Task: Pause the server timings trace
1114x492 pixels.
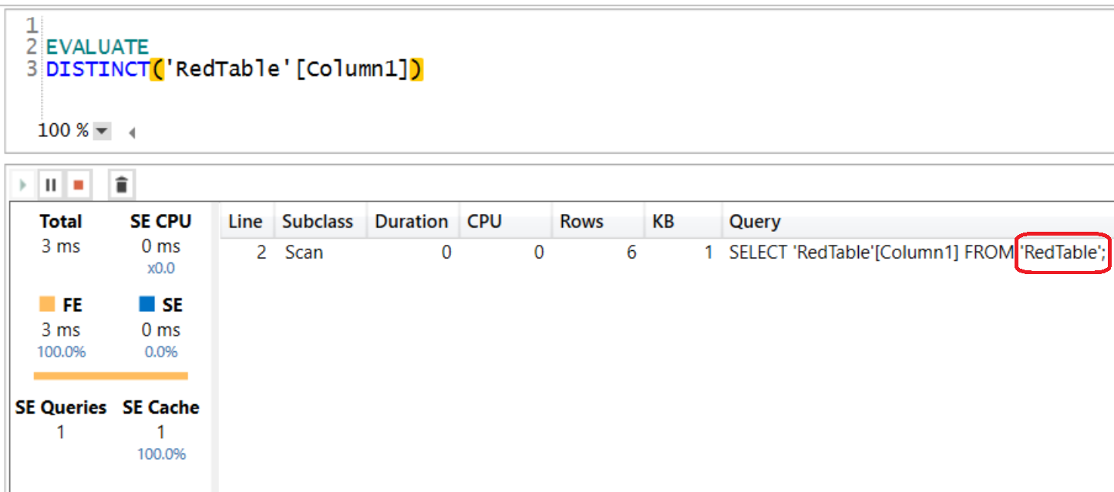Action: tap(51, 185)
